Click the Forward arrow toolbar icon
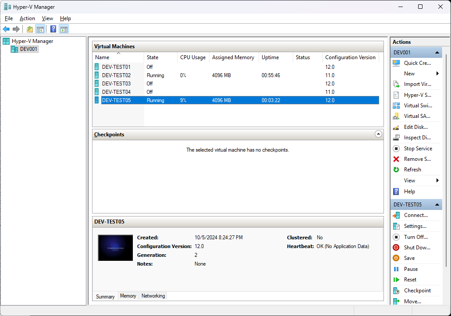 point(16,29)
